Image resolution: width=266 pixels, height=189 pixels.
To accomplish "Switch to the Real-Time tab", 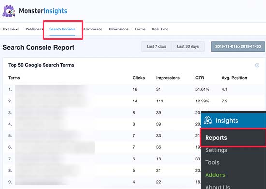I will tap(160, 29).
